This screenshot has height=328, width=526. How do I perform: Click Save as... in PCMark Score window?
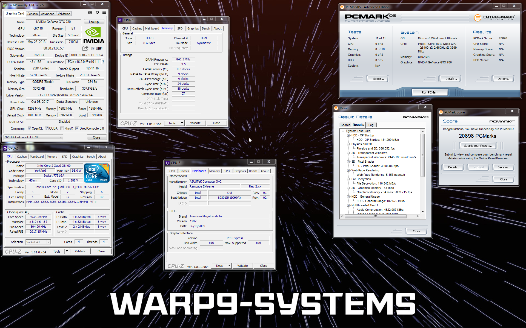pos(504,167)
